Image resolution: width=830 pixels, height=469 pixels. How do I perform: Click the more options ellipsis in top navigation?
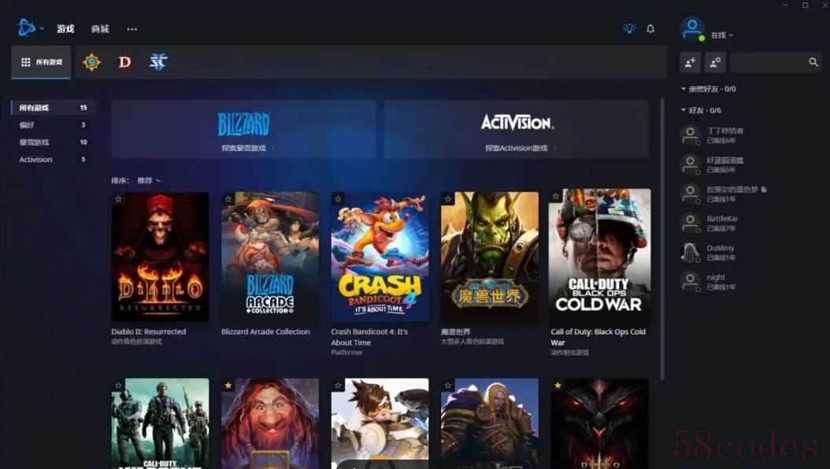pyautogui.click(x=132, y=29)
